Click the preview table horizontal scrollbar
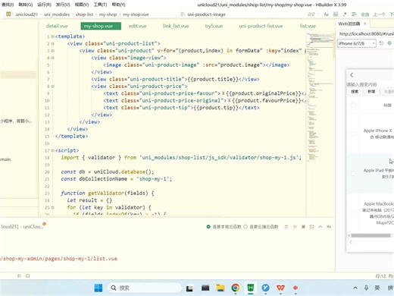The width and height of the screenshot is (394, 296). pos(371,235)
